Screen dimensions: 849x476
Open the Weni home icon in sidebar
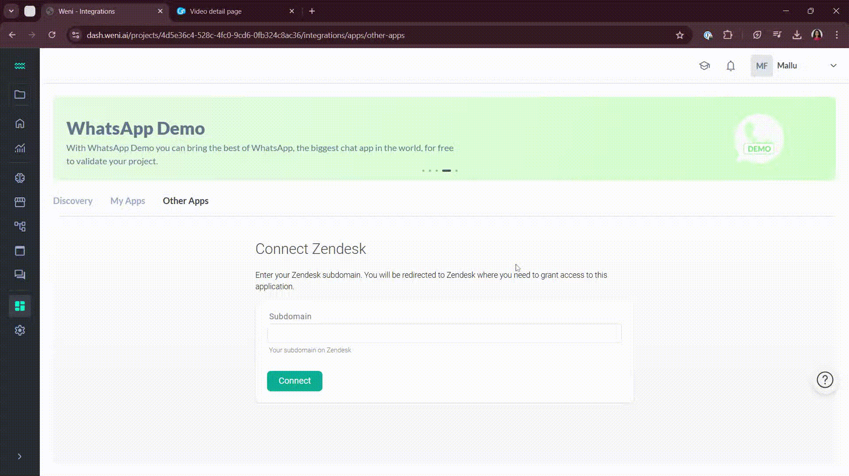click(19, 124)
